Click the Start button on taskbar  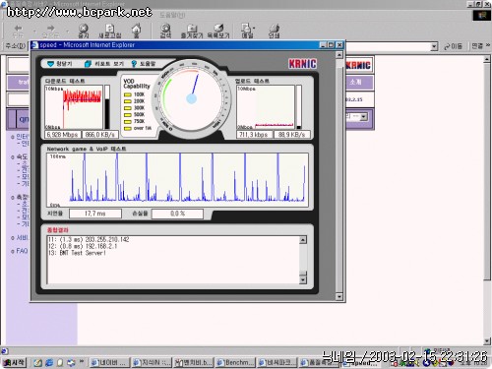click(14, 362)
